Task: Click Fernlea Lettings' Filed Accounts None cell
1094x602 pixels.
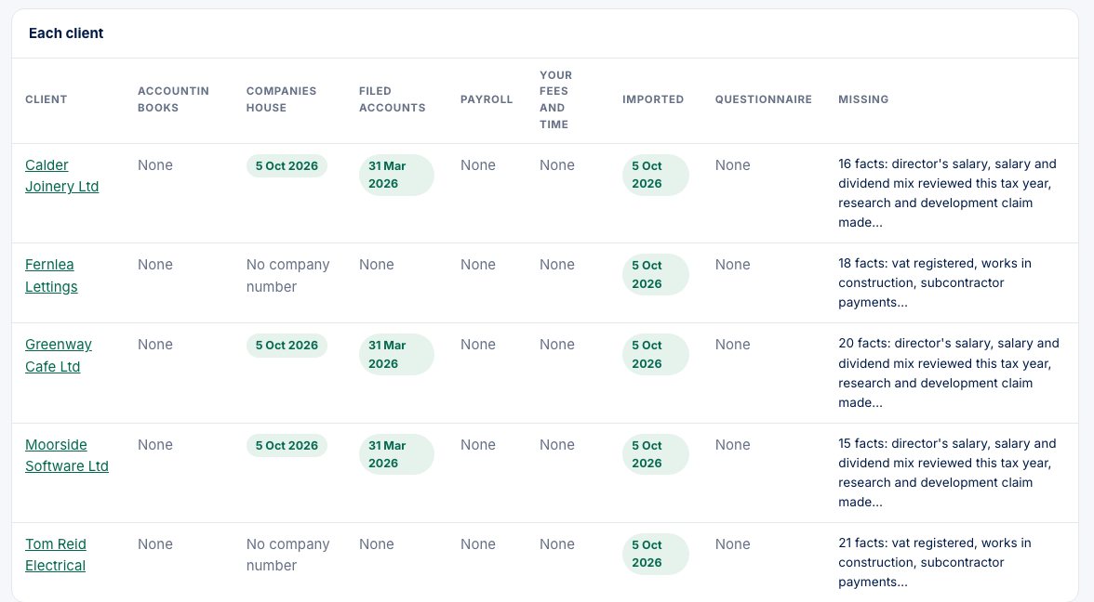Action: pos(377,265)
